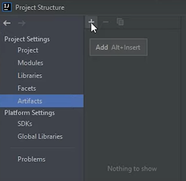Click the IntelliJ IDEA logo icon

[7, 7]
